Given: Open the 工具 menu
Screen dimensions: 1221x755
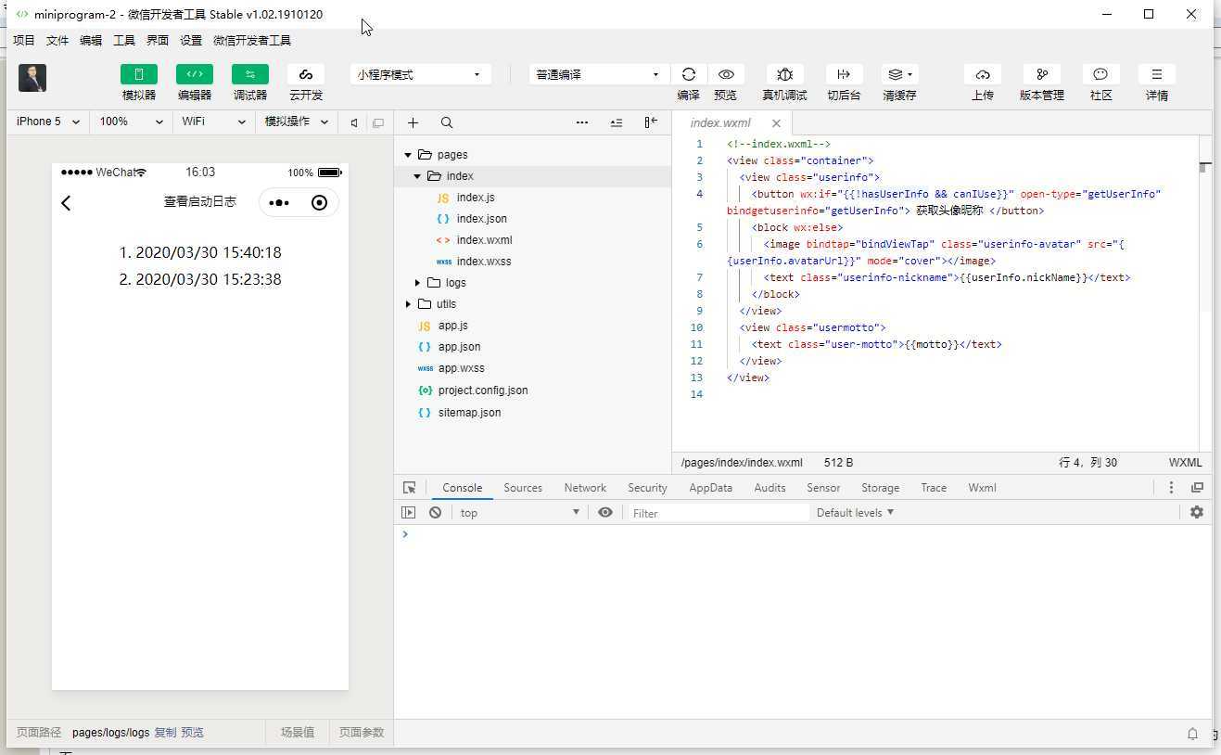Looking at the screenshot, I should tap(124, 41).
